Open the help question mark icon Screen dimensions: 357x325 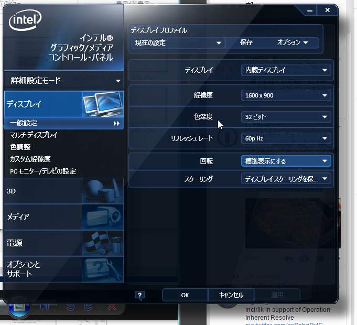(139, 296)
